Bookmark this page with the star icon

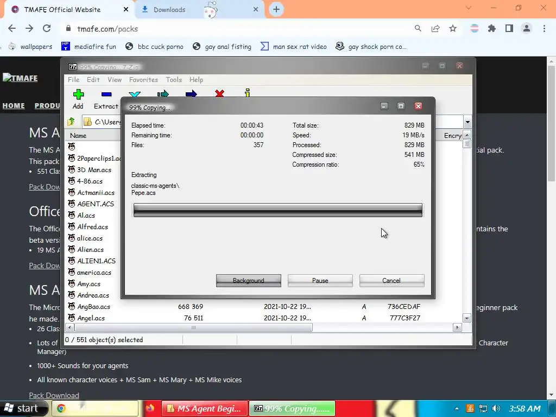(x=453, y=28)
